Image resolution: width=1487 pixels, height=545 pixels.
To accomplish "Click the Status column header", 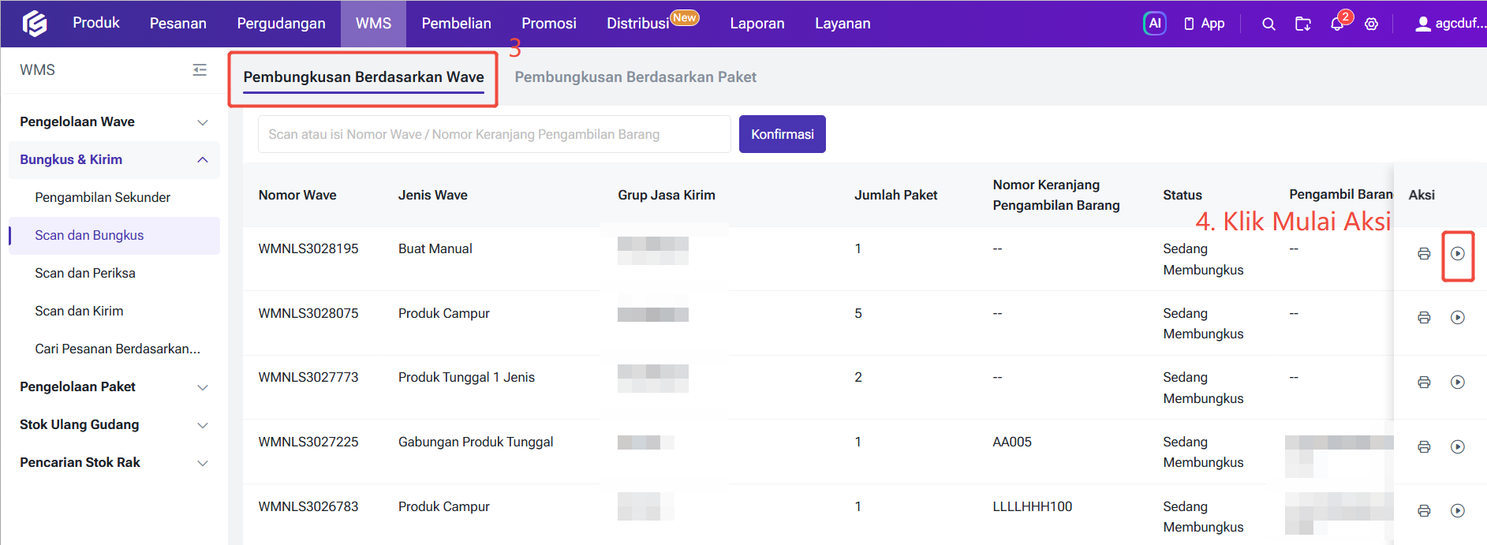I will coord(1183,195).
